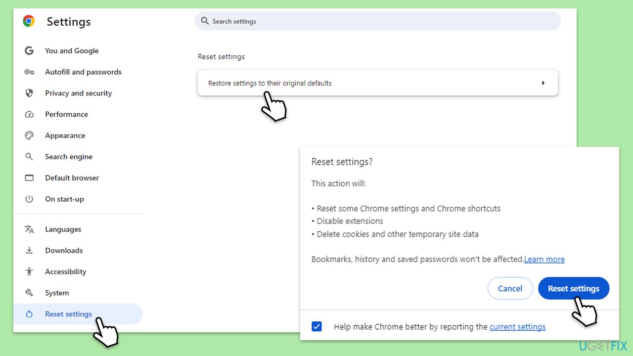Open the Search engine section

69,156
